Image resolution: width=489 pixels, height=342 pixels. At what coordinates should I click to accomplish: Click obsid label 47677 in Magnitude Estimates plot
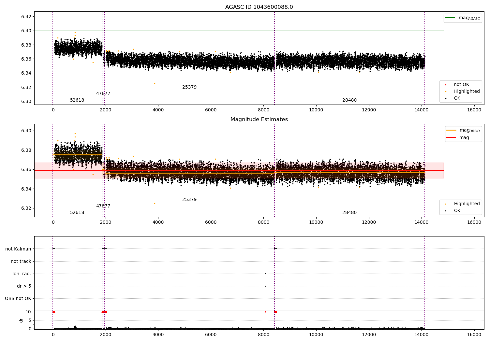pos(103,206)
